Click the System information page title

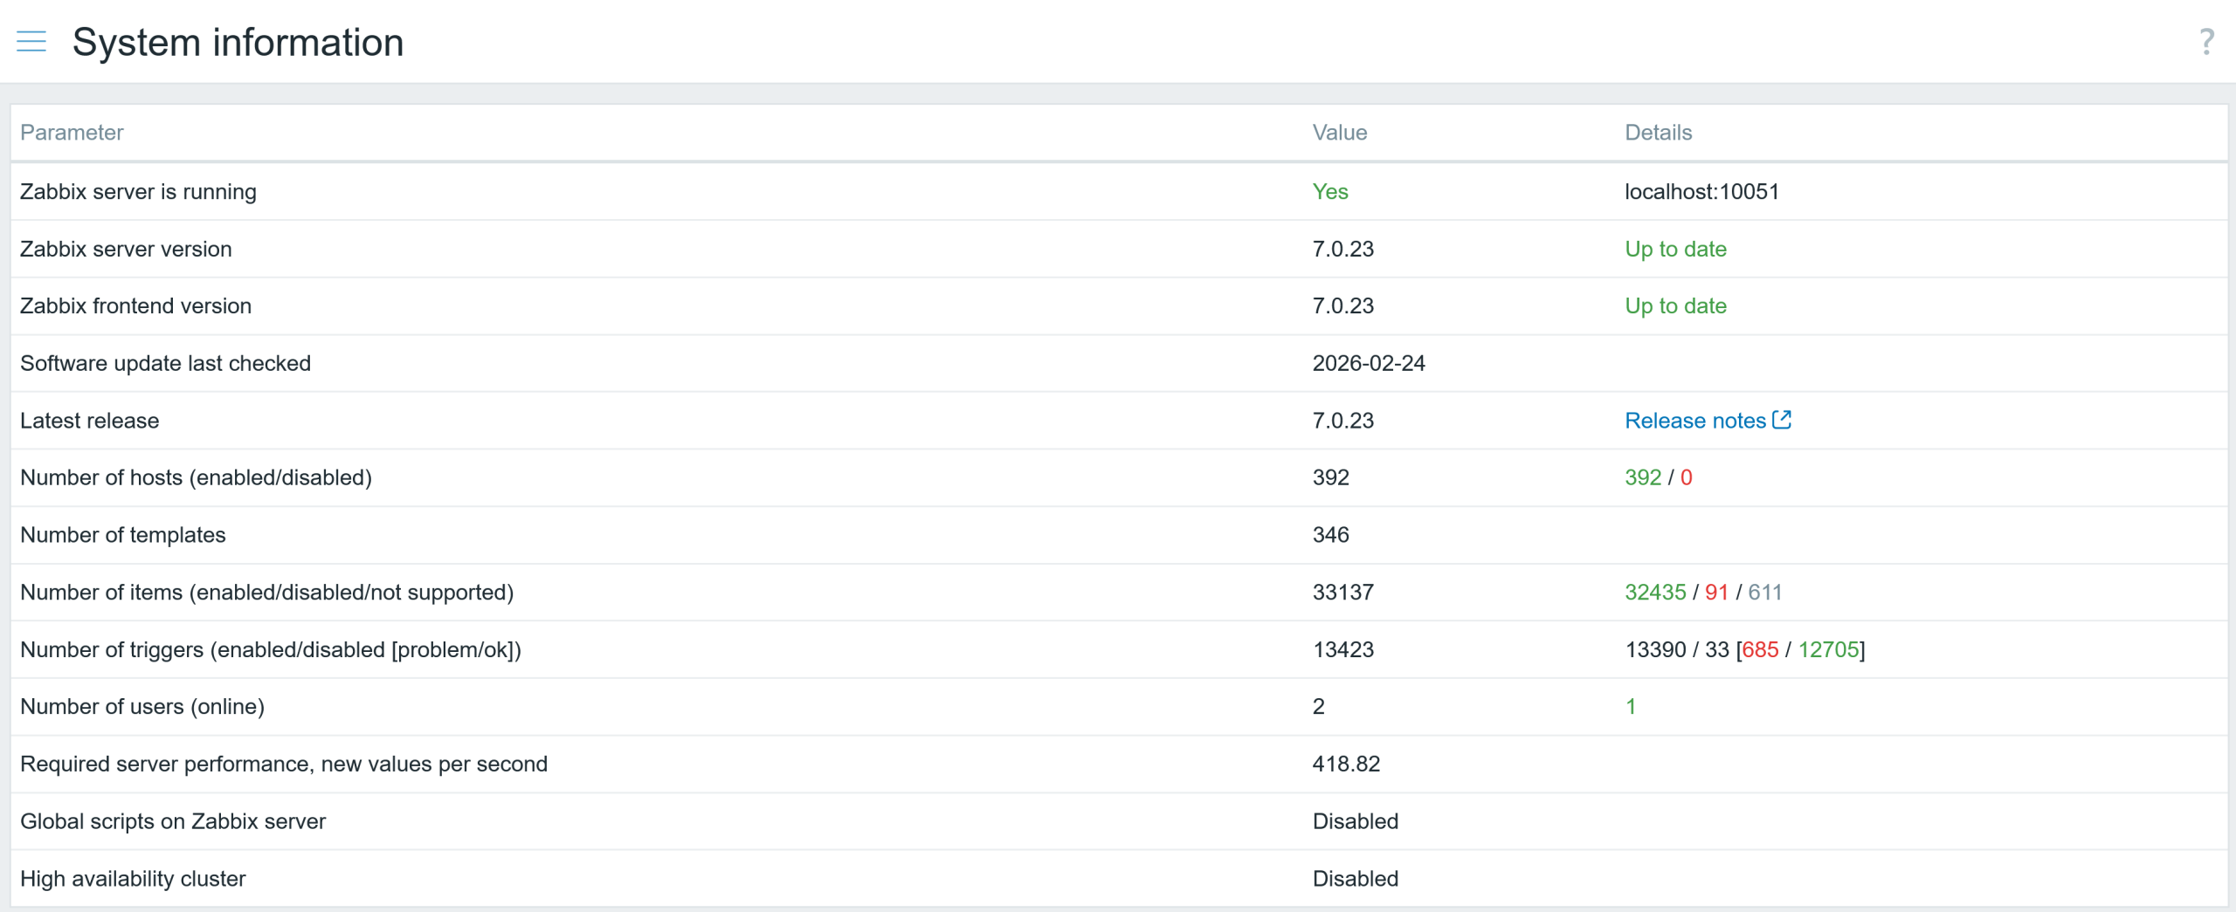(238, 42)
